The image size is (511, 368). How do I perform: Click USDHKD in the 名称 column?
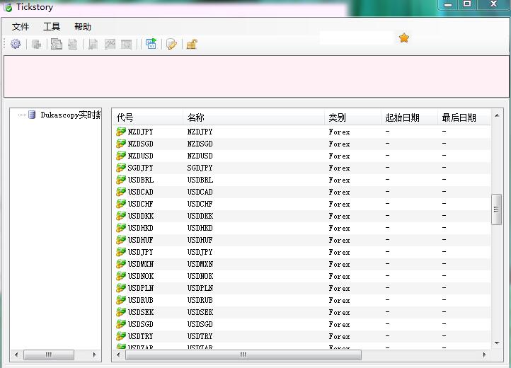(200, 228)
